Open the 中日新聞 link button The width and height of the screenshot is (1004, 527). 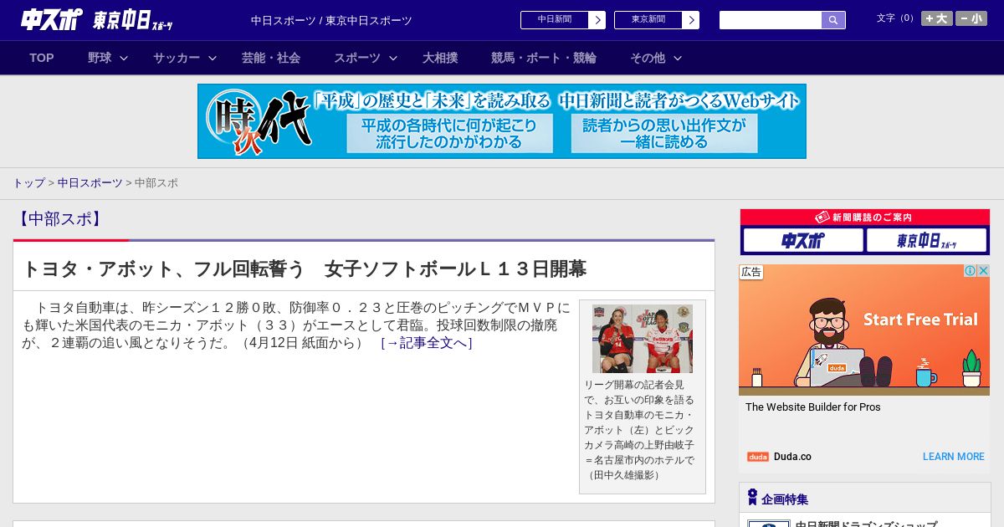click(555, 20)
